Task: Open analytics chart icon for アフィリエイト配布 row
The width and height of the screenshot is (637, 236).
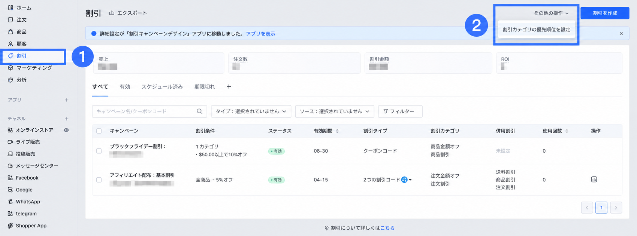Action: (594, 180)
